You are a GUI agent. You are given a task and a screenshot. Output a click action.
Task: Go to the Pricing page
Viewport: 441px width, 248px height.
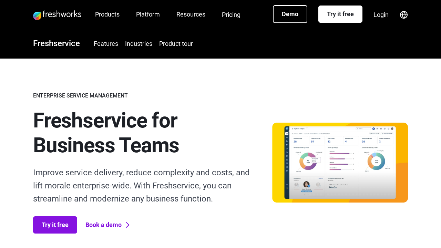click(231, 15)
